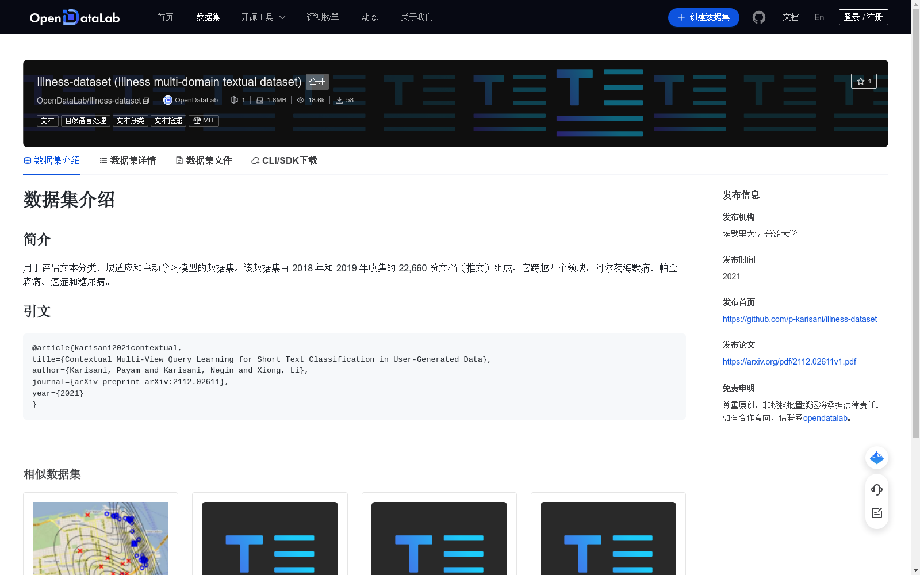The height and width of the screenshot is (575, 920).
Task: Click the publish year 2021 text
Action: click(x=731, y=277)
